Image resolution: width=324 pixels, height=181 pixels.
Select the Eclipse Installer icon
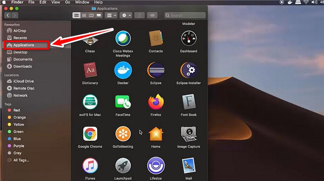189,70
